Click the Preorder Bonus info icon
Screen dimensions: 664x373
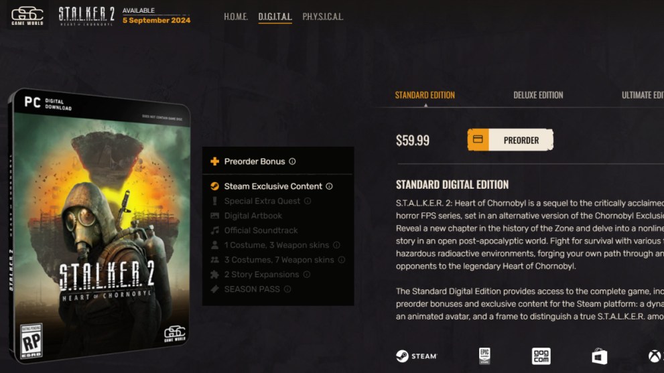(292, 161)
